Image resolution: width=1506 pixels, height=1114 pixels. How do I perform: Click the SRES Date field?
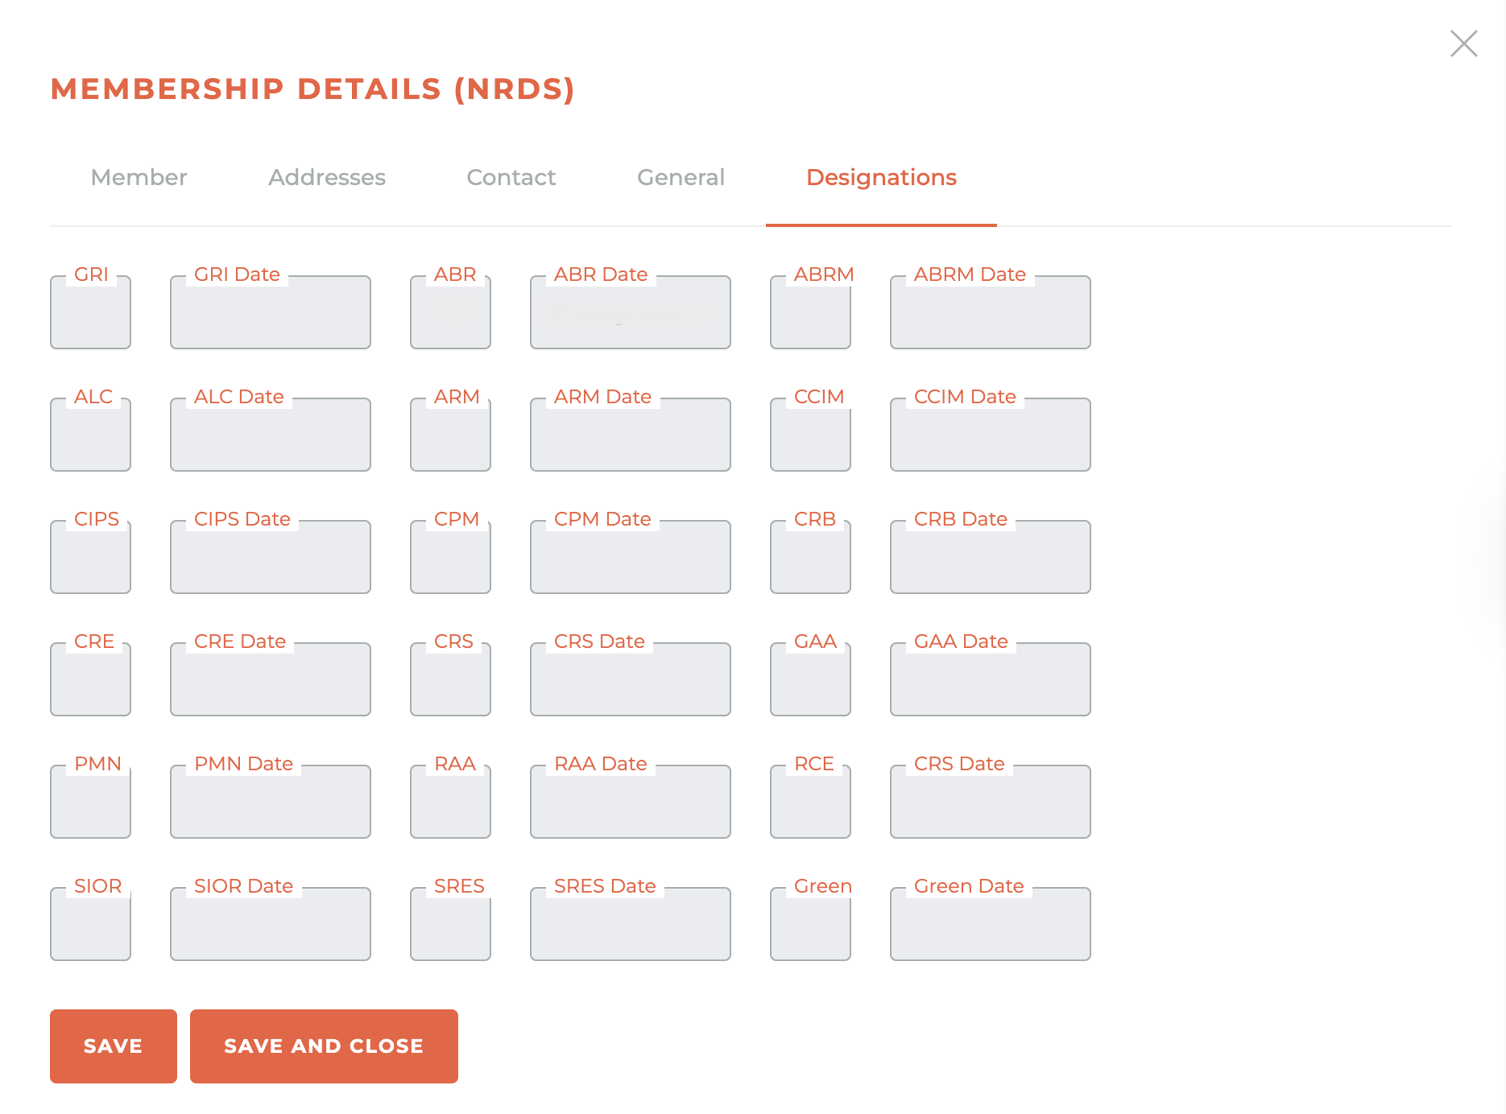[x=630, y=923]
